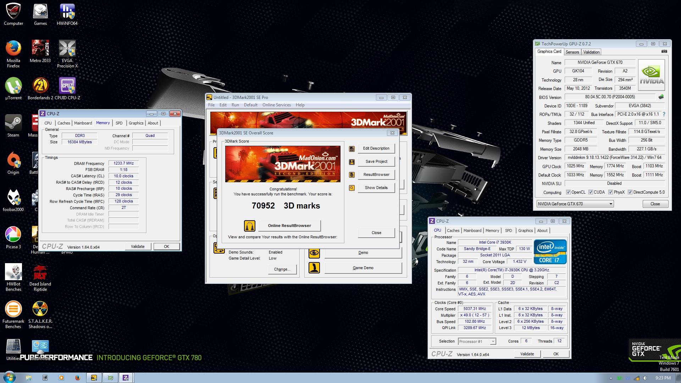Click the Edit Description icon in 3DMark score dialog
This screenshot has width=681, height=383.
coord(352,149)
